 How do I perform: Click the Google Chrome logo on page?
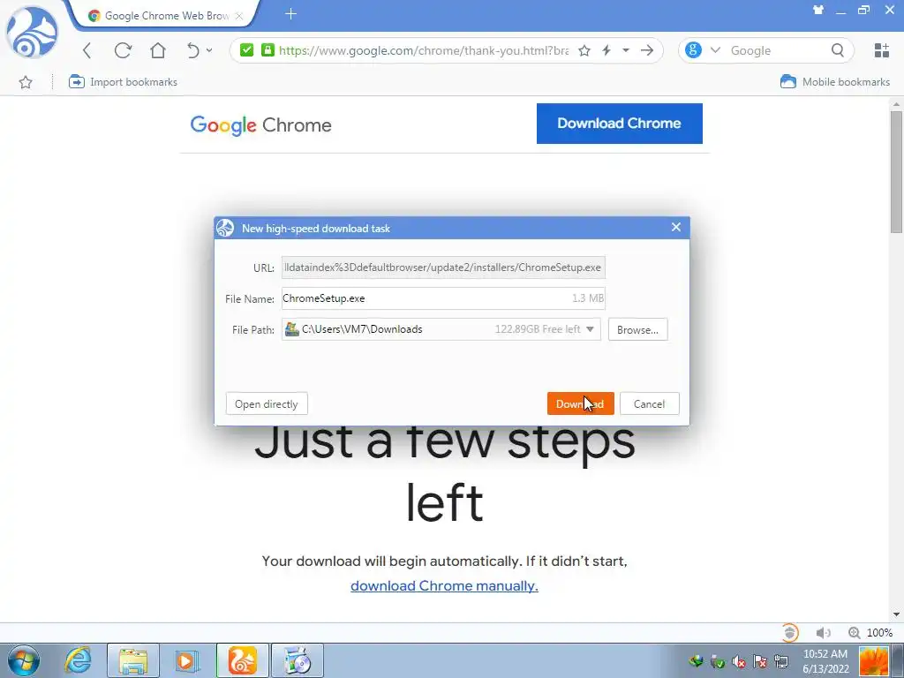coord(260,125)
